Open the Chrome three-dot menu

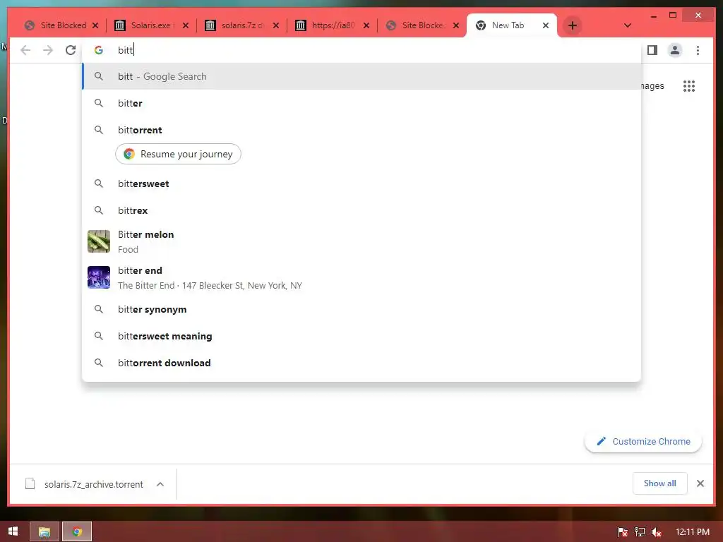[x=698, y=50]
